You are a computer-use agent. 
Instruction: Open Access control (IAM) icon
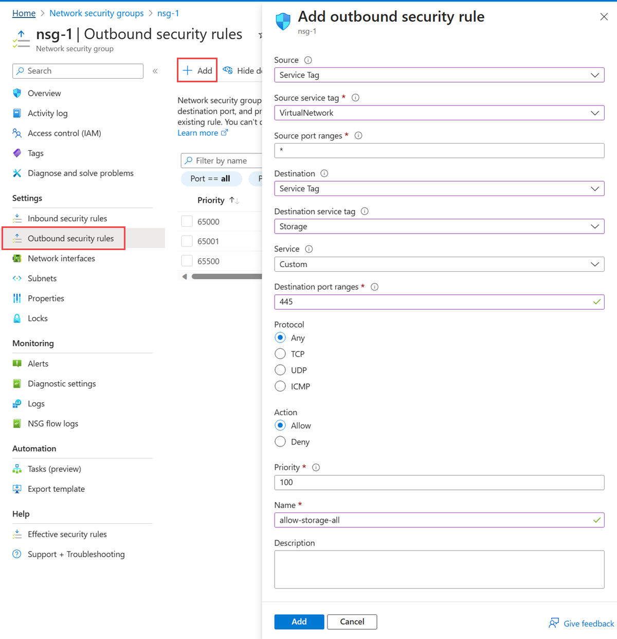tap(17, 133)
